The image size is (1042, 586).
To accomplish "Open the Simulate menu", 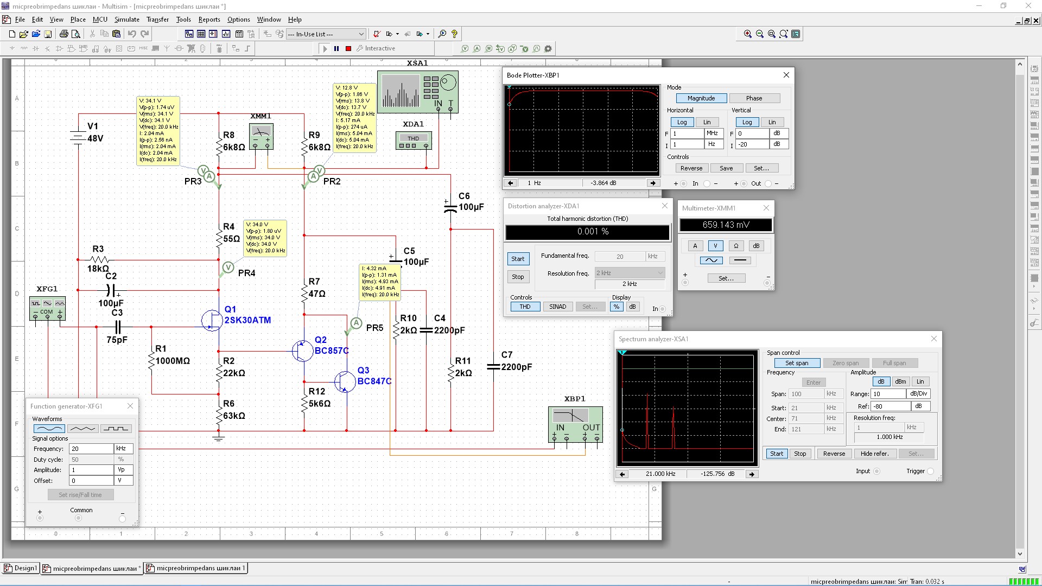I will tap(126, 20).
